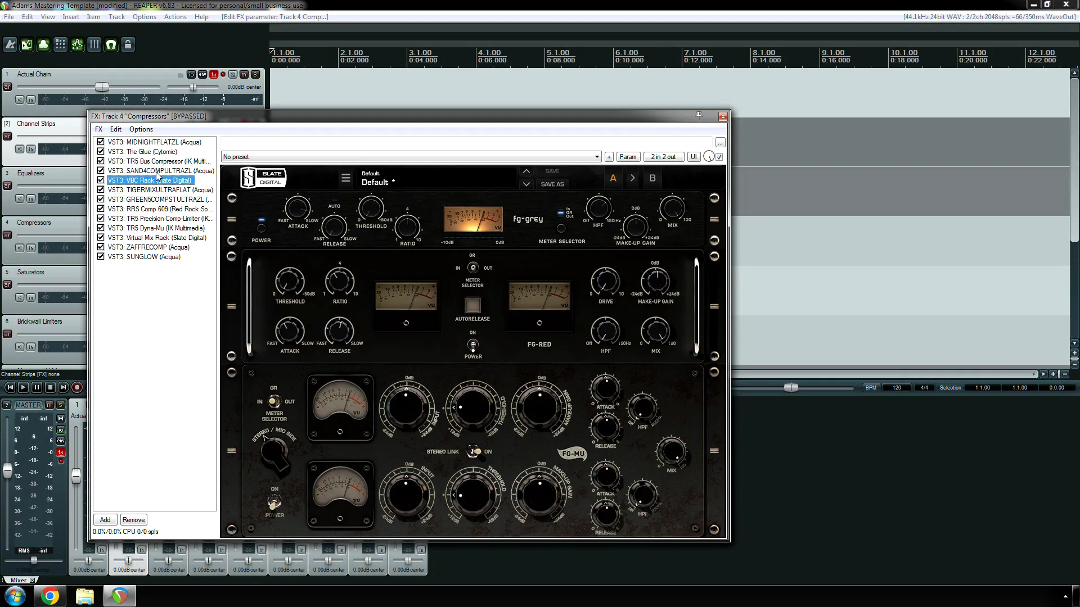Screen dimensions: 1080x607
Task: Toggle MASTER mono/stereo button
Action: coord(61,418)
